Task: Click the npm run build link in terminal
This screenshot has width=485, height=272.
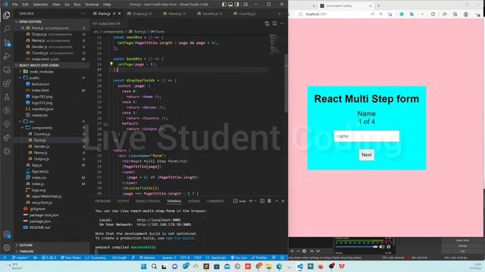Action: click(x=180, y=238)
